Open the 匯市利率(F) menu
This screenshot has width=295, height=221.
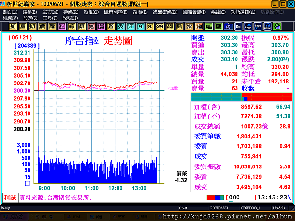(x=116, y=12)
